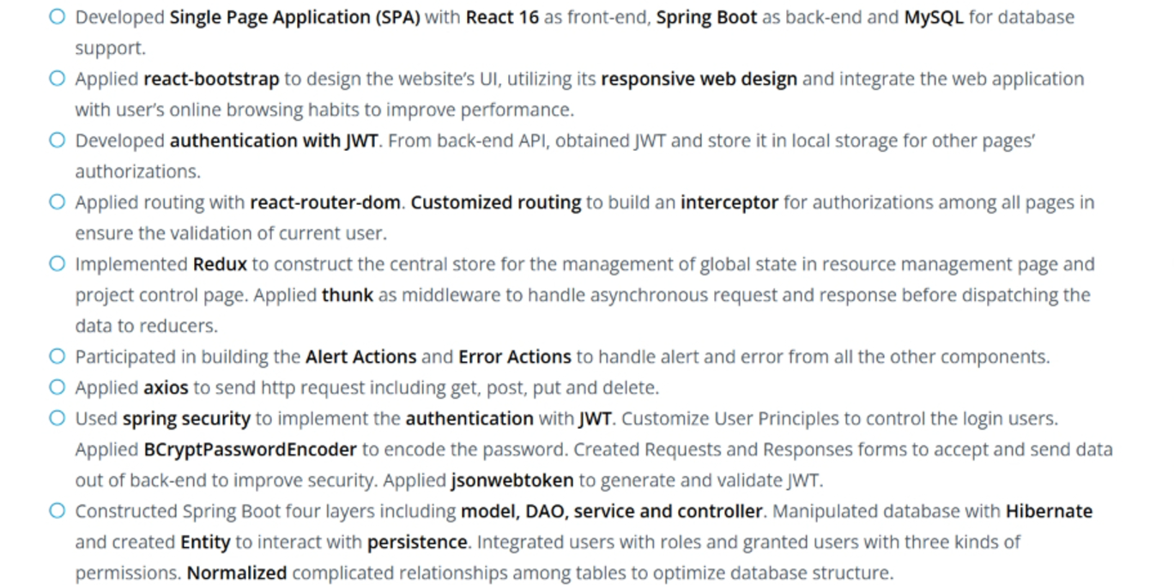Click the bold text 'React 16'
The height and width of the screenshot is (585, 1174).
[502, 17]
